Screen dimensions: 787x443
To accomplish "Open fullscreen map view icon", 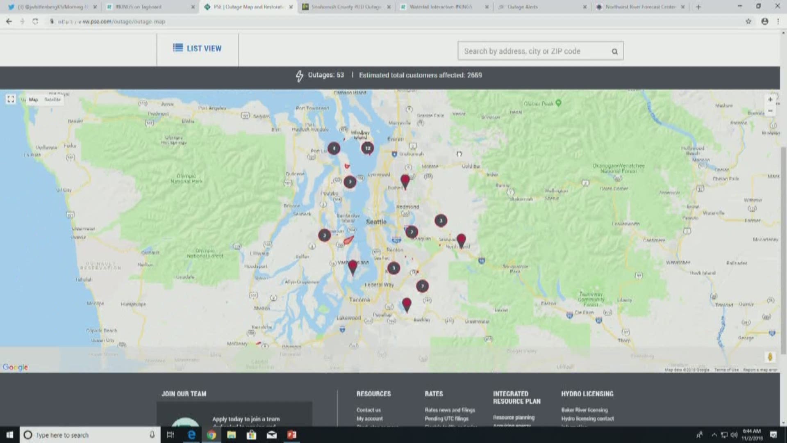I will pos(11,99).
